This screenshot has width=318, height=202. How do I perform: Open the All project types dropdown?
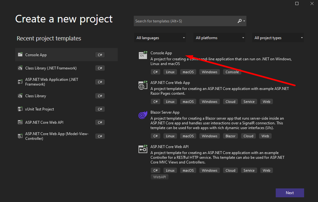coord(278,38)
